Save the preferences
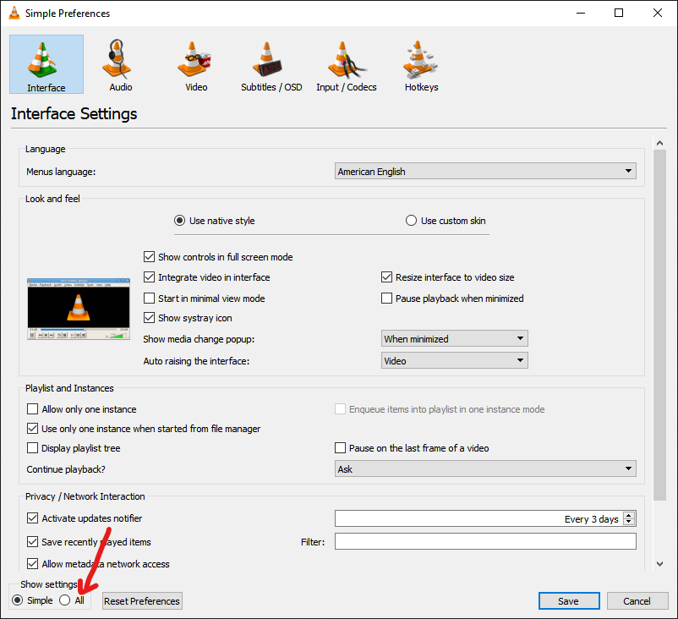This screenshot has height=619, width=678. click(x=568, y=601)
